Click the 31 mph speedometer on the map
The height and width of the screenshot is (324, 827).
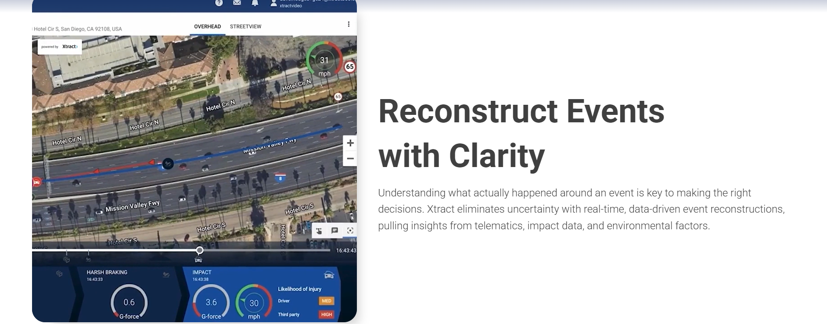point(324,61)
